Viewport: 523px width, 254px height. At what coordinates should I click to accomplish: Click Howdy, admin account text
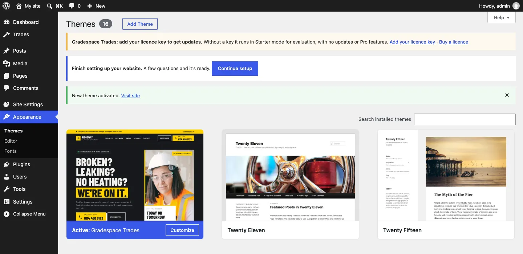point(494,6)
